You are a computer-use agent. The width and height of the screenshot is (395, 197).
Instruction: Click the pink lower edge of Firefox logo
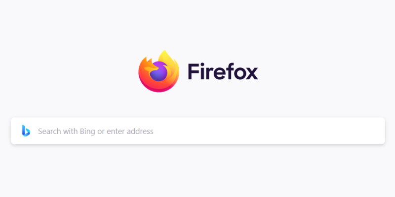[158, 89]
